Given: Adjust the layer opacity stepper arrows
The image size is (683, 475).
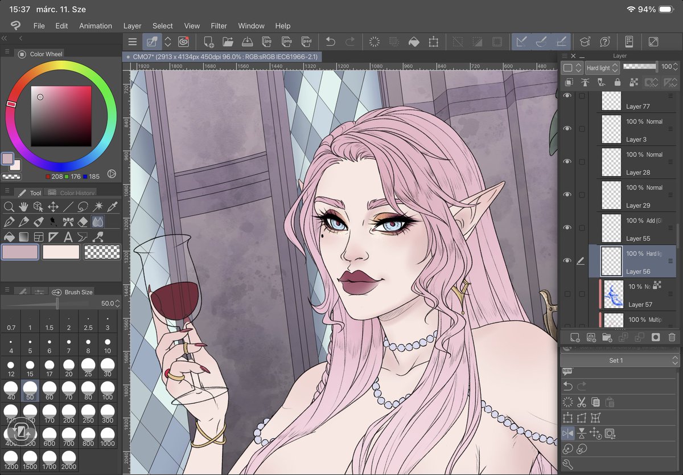Looking at the screenshot, I should (x=676, y=67).
